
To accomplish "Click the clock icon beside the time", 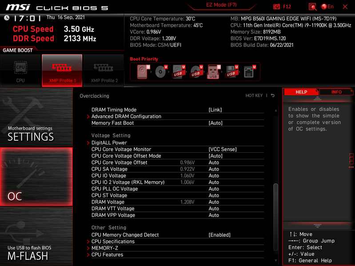I will click(7, 18).
